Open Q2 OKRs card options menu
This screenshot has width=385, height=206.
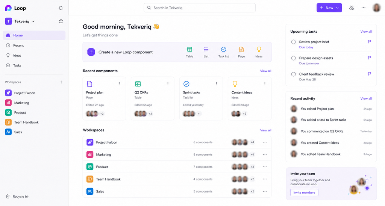point(168,84)
